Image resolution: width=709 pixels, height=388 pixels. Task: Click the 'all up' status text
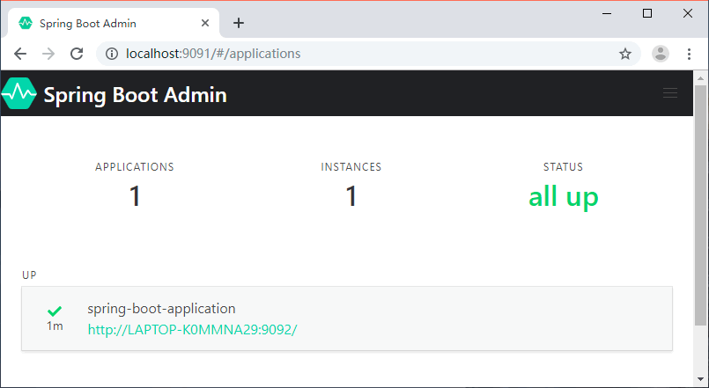[x=564, y=196]
